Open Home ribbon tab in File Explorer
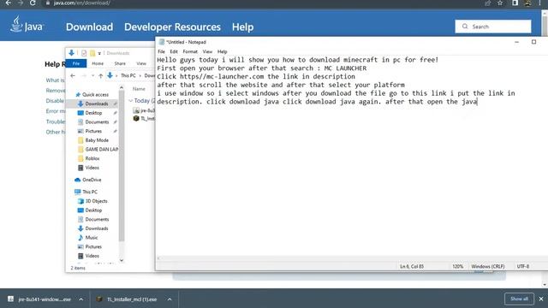 (98, 63)
